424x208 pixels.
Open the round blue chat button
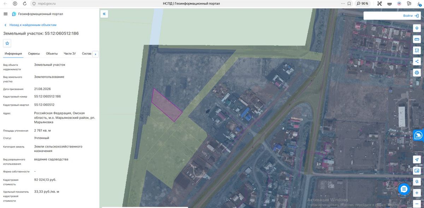(x=404, y=189)
